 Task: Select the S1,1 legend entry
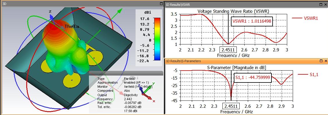coord(308,75)
